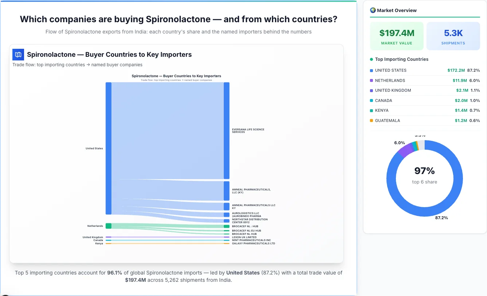Click the globe icon next to Market Overview

[x=373, y=10]
